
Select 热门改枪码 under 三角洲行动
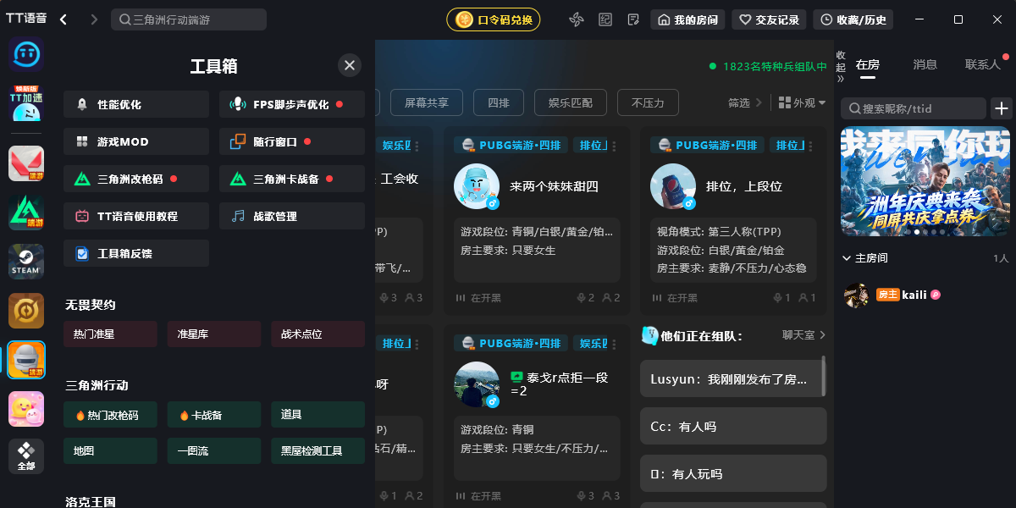(110, 415)
